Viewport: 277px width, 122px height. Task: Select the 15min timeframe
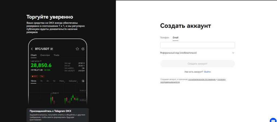(x=33, y=81)
